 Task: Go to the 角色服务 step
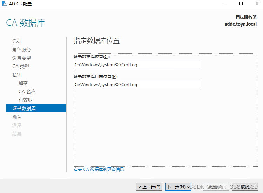tap(21, 50)
